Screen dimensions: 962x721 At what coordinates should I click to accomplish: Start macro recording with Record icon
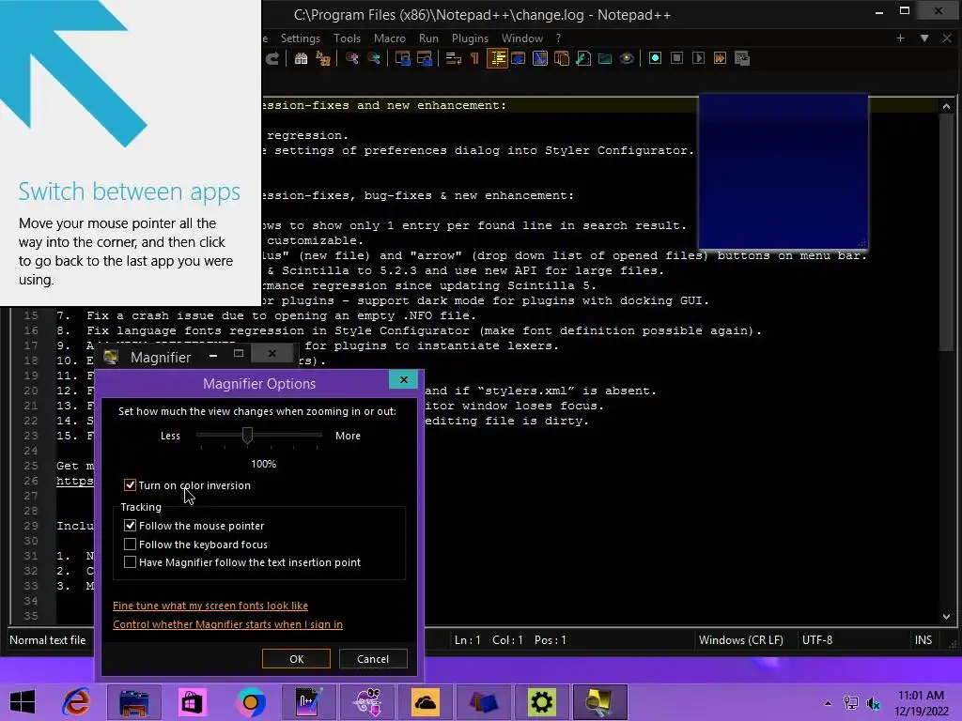pos(655,58)
